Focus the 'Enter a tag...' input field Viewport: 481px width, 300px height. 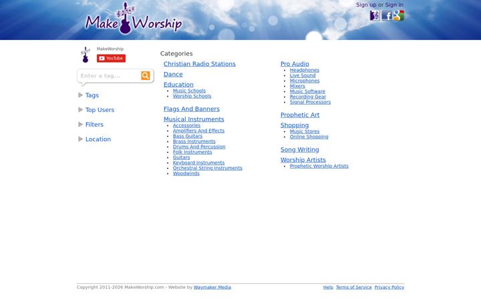[x=109, y=75]
